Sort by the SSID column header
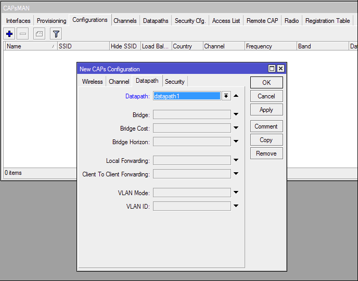The width and height of the screenshot is (358, 281). [82, 46]
